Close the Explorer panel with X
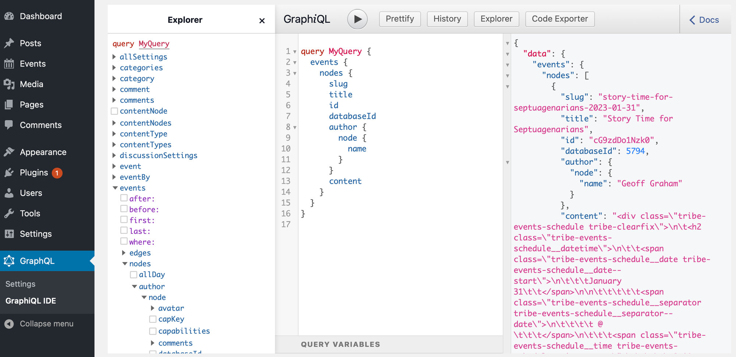 [x=262, y=21]
